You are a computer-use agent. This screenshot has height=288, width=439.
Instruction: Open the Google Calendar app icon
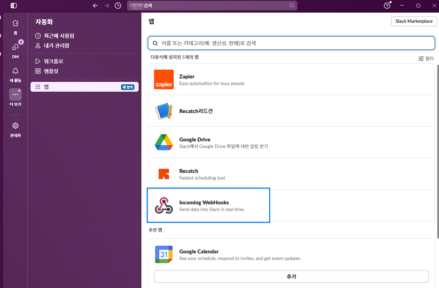tap(164, 254)
